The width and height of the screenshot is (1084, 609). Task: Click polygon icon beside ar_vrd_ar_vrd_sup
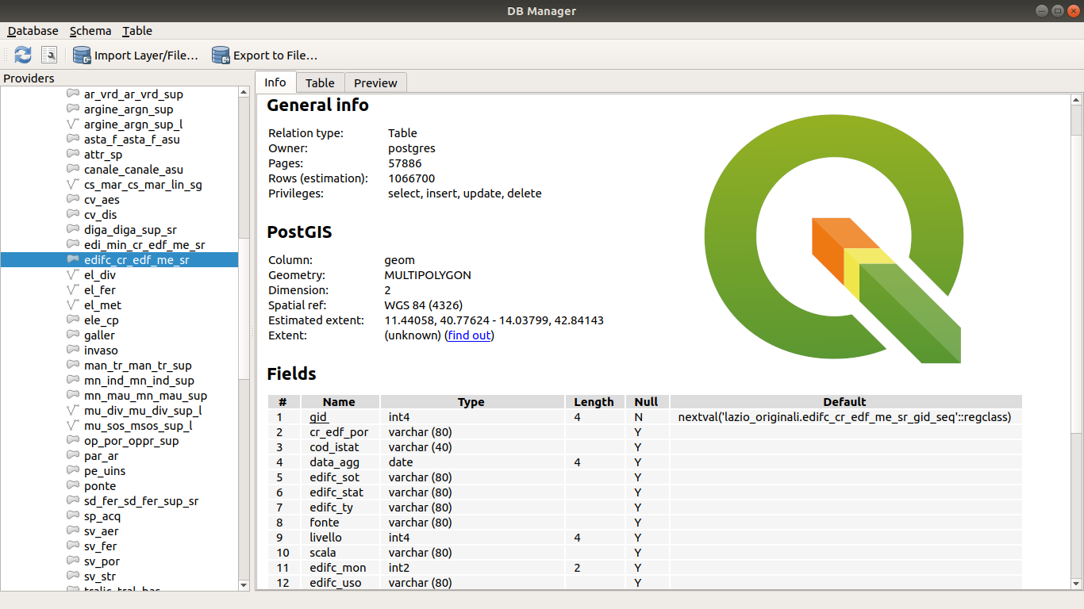click(73, 94)
